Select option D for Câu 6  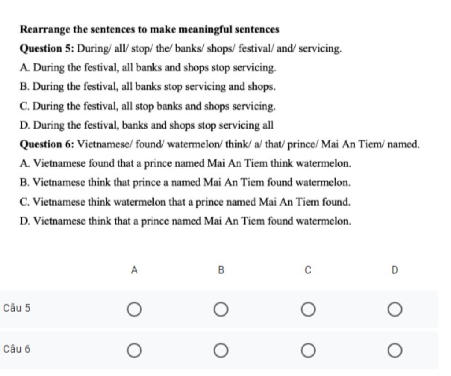[395, 351]
